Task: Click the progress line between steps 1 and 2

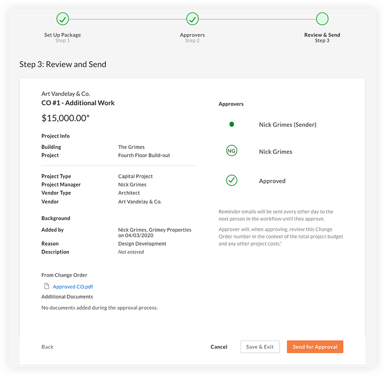Action: [128, 19]
